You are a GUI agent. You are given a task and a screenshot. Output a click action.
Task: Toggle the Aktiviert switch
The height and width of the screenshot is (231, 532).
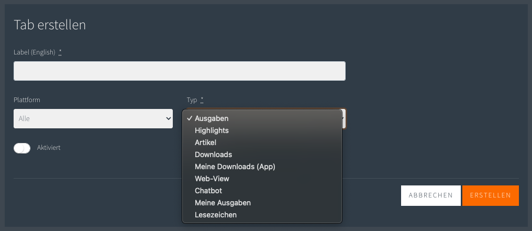point(22,148)
